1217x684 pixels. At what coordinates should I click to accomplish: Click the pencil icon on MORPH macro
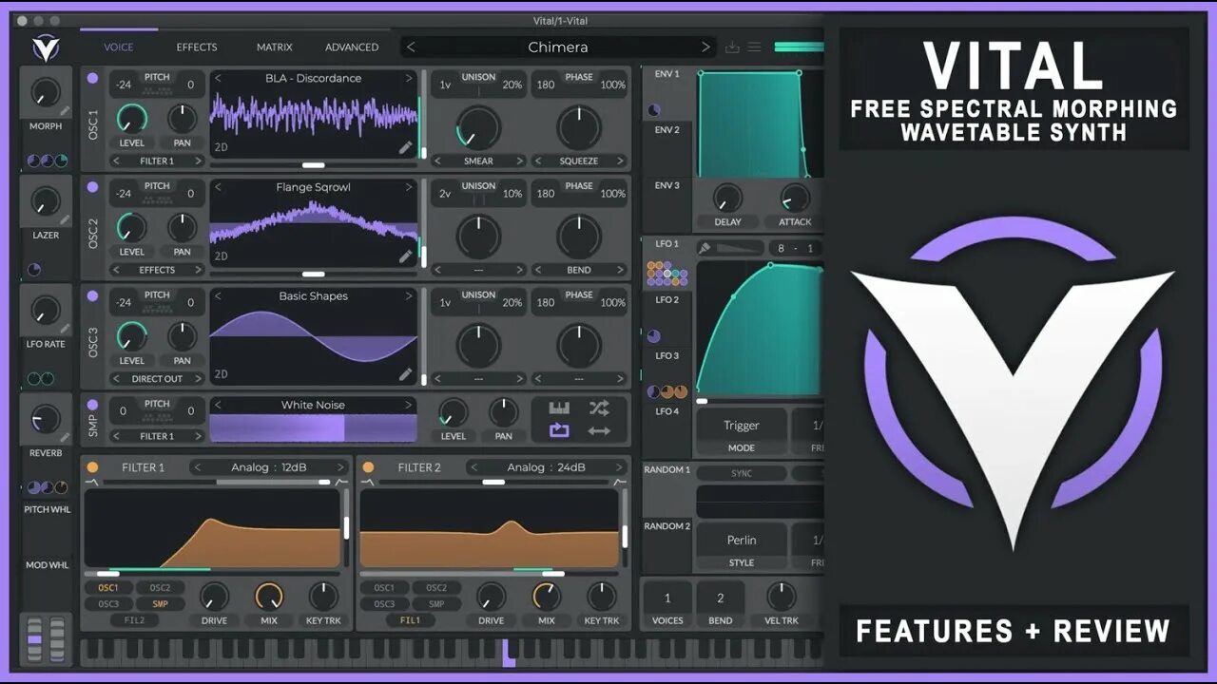click(65, 110)
